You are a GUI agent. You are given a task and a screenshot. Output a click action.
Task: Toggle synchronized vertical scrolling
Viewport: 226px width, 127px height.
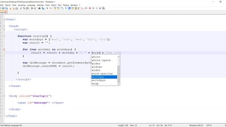tap(55, 8)
